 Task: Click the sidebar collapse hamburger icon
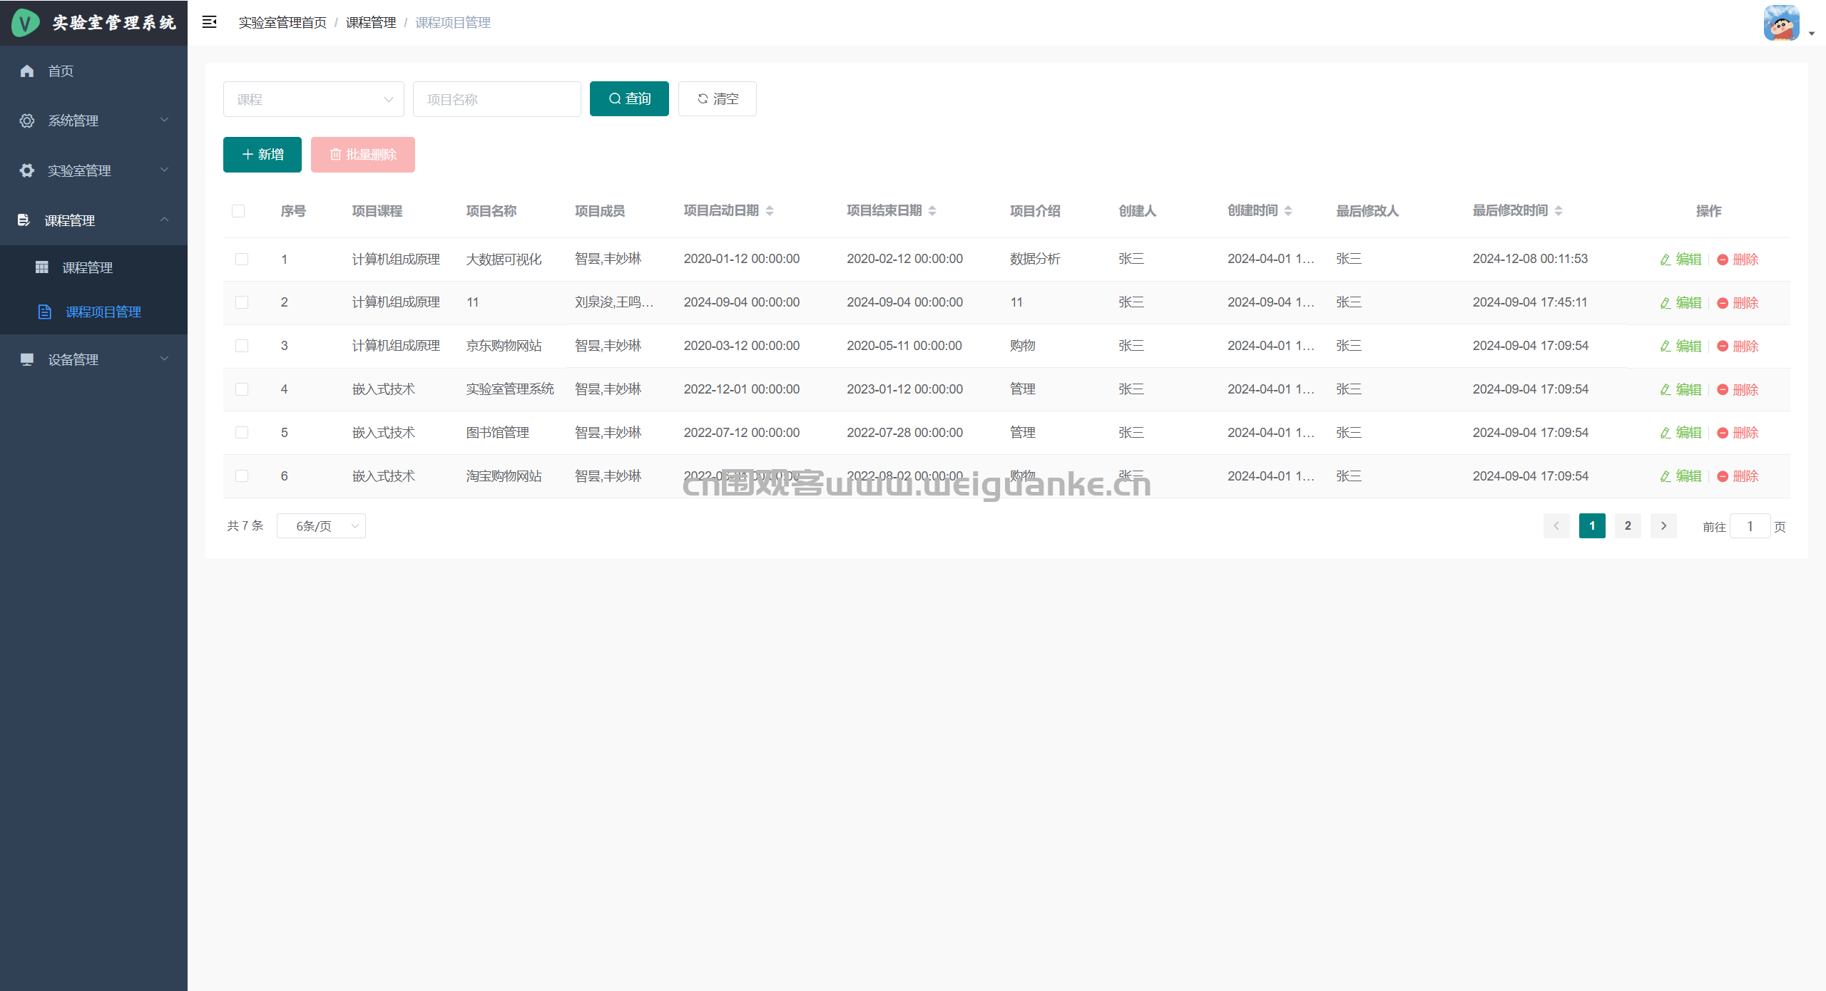click(x=209, y=22)
